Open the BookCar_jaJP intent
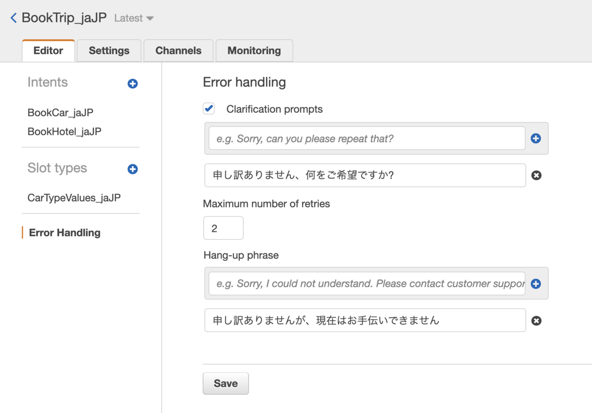 point(60,113)
